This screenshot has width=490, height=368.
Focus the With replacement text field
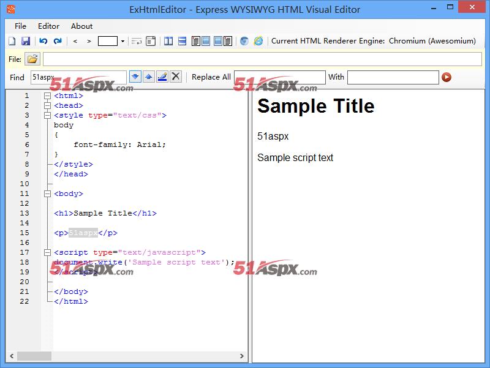click(x=393, y=77)
